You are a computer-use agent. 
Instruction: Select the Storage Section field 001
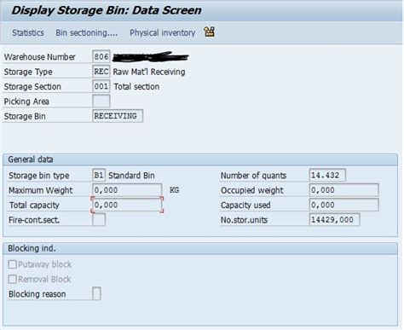pyautogui.click(x=101, y=86)
